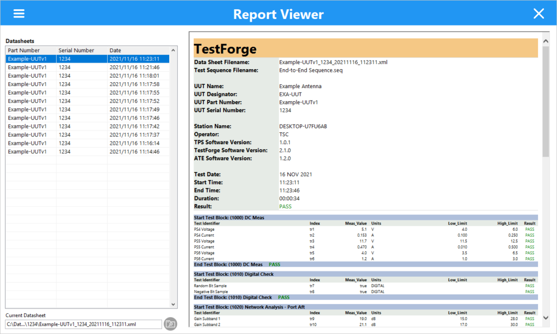Select datasheet dated 2021/11/16 11:17:42
This screenshot has width=557, height=334.
point(88,126)
